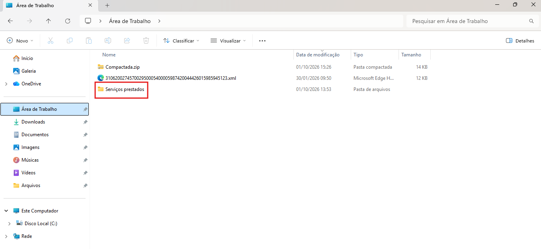
Task: Click the Cut scissors icon
Action: (x=51, y=41)
